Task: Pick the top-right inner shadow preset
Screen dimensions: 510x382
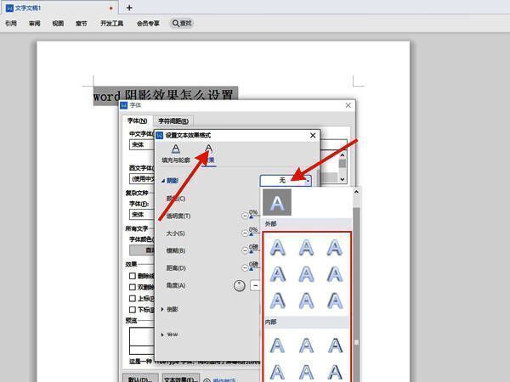Action: click(335, 344)
